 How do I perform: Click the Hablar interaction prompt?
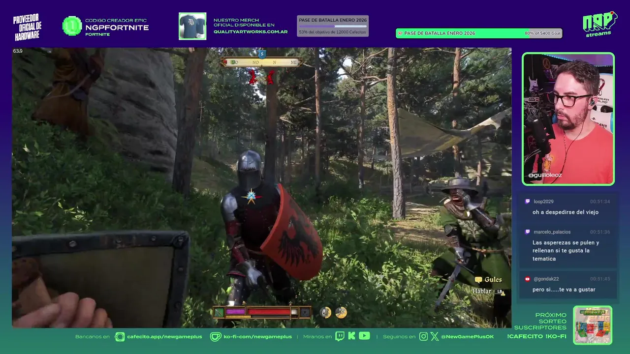pyautogui.click(x=482, y=292)
